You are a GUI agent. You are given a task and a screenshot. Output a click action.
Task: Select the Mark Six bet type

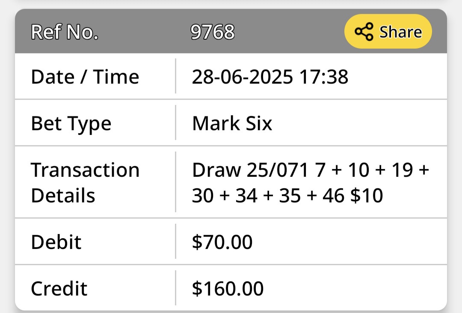click(232, 123)
